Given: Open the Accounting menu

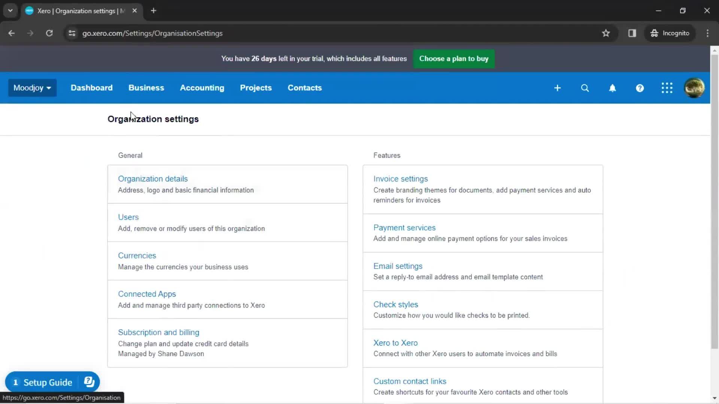Looking at the screenshot, I should click(202, 88).
